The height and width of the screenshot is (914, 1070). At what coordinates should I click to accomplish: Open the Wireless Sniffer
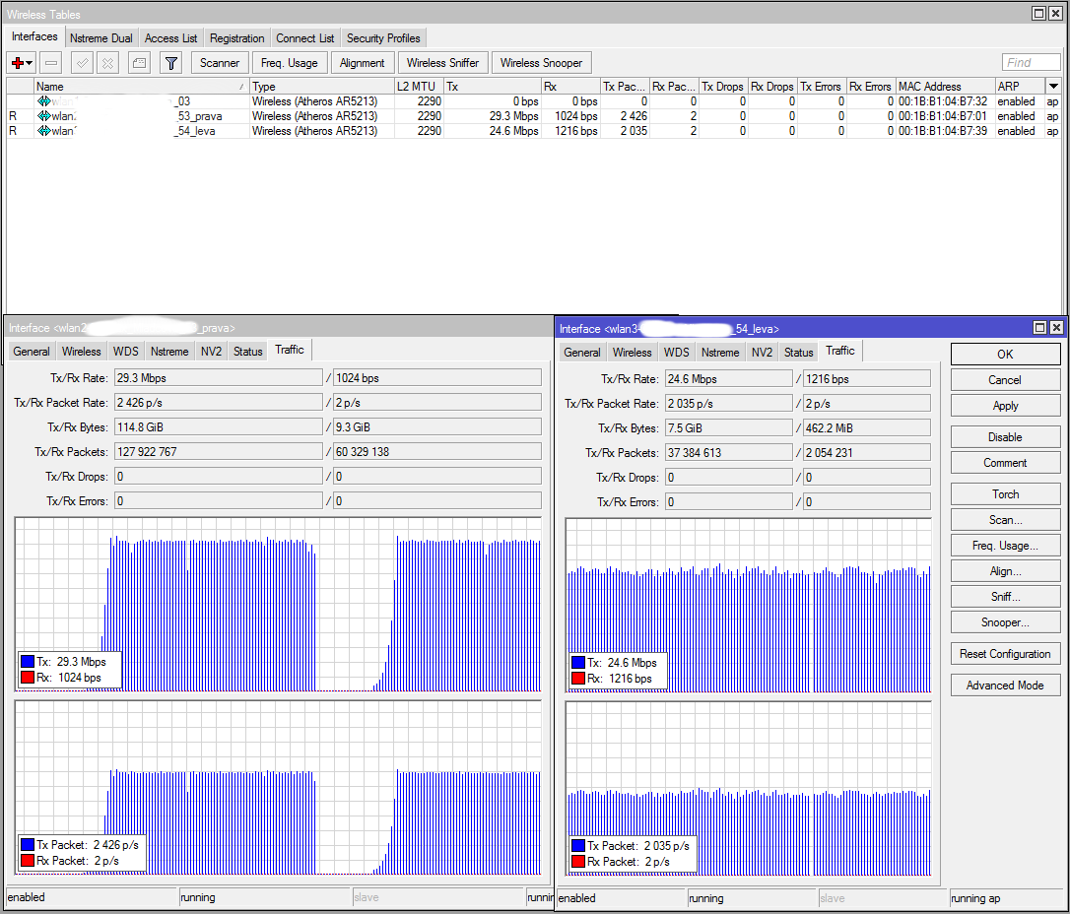(442, 63)
